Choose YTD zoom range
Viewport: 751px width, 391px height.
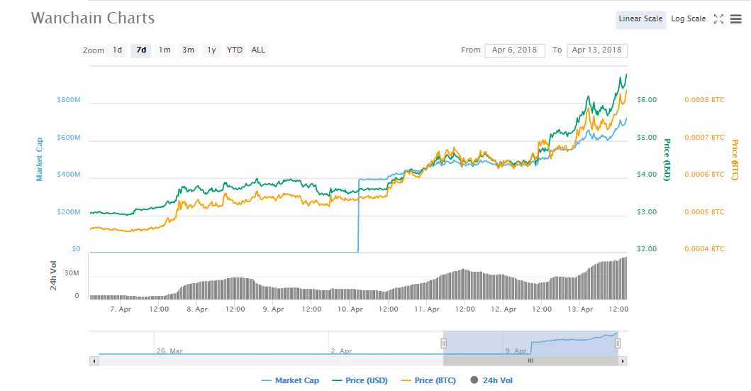235,50
